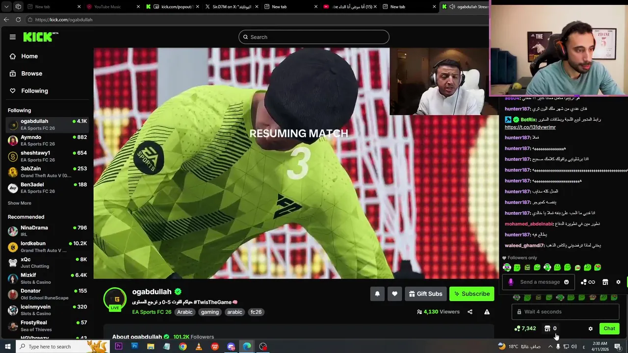Open FrostyReal recommended channel
This screenshot has height=353, width=628.
[x=47, y=326]
